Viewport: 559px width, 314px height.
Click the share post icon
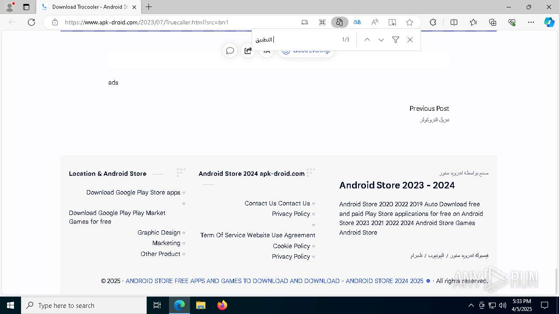tap(248, 51)
